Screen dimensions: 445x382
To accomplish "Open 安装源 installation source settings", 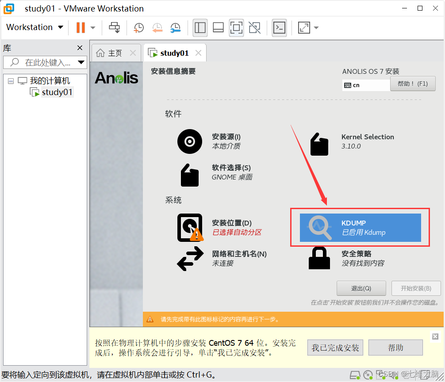I will (x=209, y=141).
